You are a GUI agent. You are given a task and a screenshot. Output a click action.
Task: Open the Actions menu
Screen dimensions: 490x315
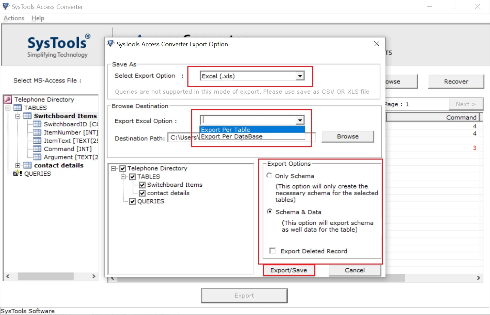click(14, 18)
